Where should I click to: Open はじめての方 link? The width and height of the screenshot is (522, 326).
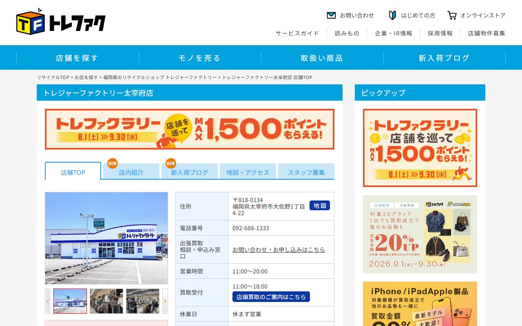click(x=418, y=15)
